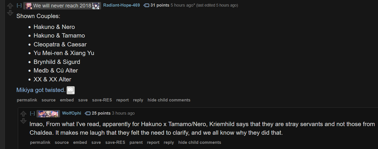The width and height of the screenshot is (378, 149).
Task: Upvote Radiant-Hope-469's comment
Action: 10,6
